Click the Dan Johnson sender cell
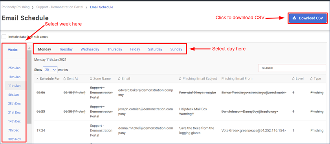The width and height of the screenshot is (330, 144). point(249,112)
